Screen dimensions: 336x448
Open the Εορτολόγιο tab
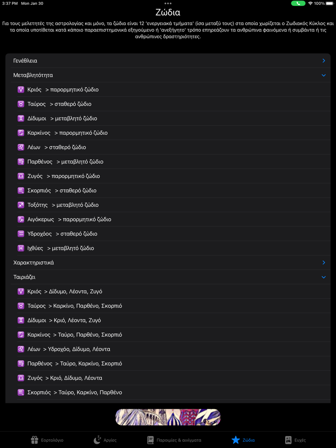(x=47, y=440)
